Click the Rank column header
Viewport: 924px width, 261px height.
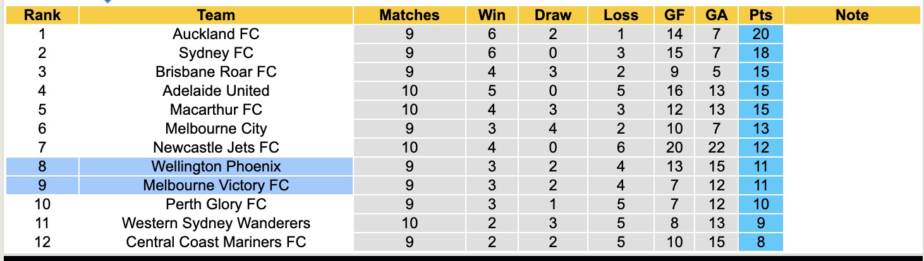[42, 15]
